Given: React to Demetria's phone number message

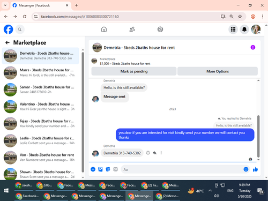Looking at the screenshot, I should point(148,153).
